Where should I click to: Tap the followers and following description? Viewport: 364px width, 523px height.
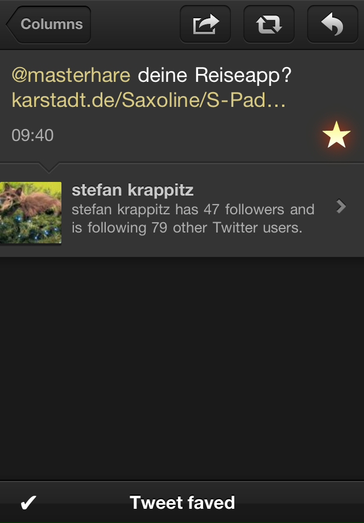tap(193, 218)
